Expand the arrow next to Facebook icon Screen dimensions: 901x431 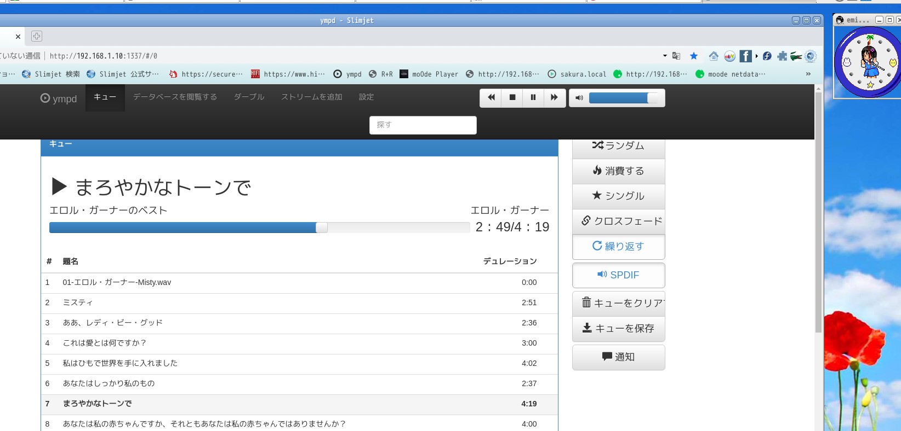click(x=757, y=56)
